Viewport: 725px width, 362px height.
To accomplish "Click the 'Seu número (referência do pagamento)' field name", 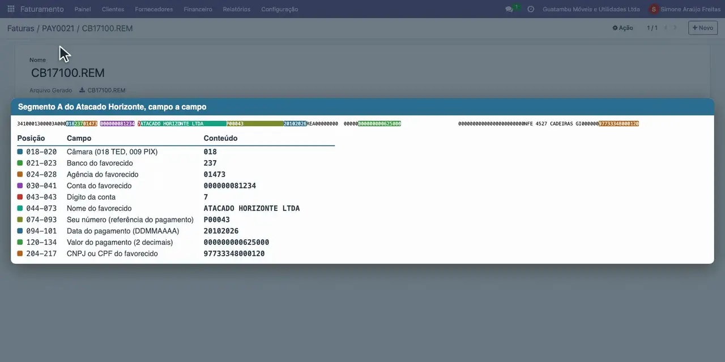I will [130, 219].
